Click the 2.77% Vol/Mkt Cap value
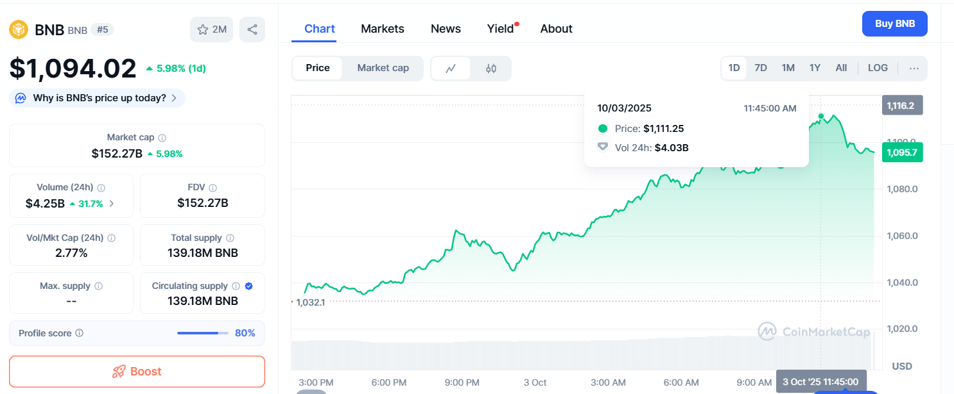The image size is (954, 394). coord(71,253)
